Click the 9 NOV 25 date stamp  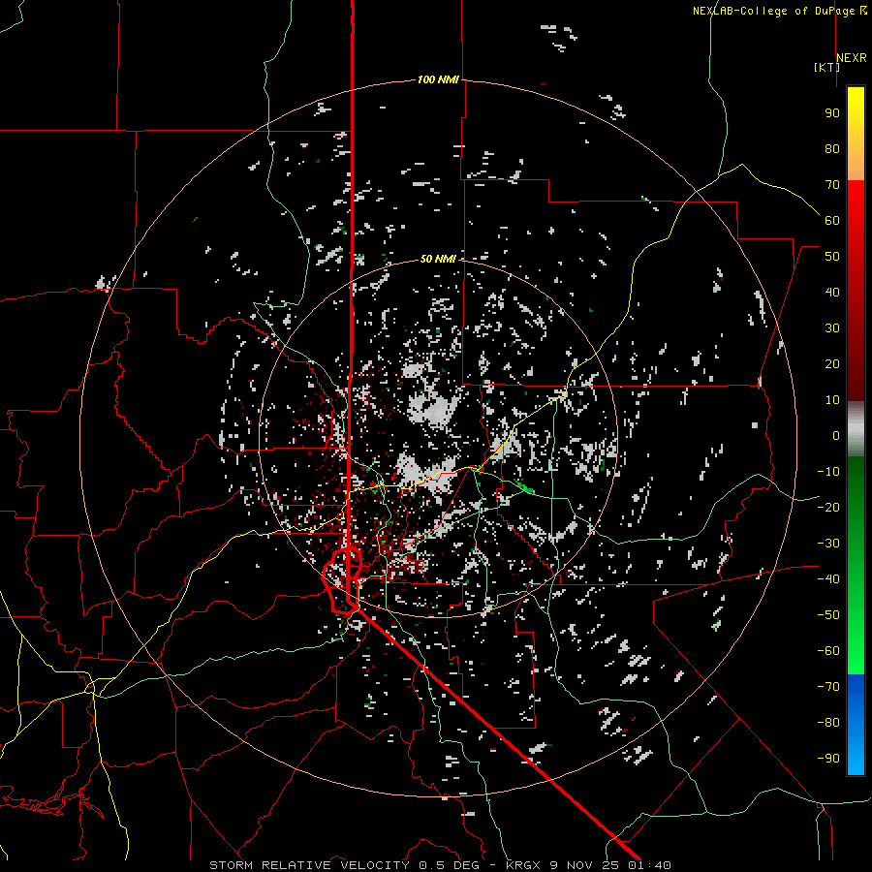tap(585, 865)
